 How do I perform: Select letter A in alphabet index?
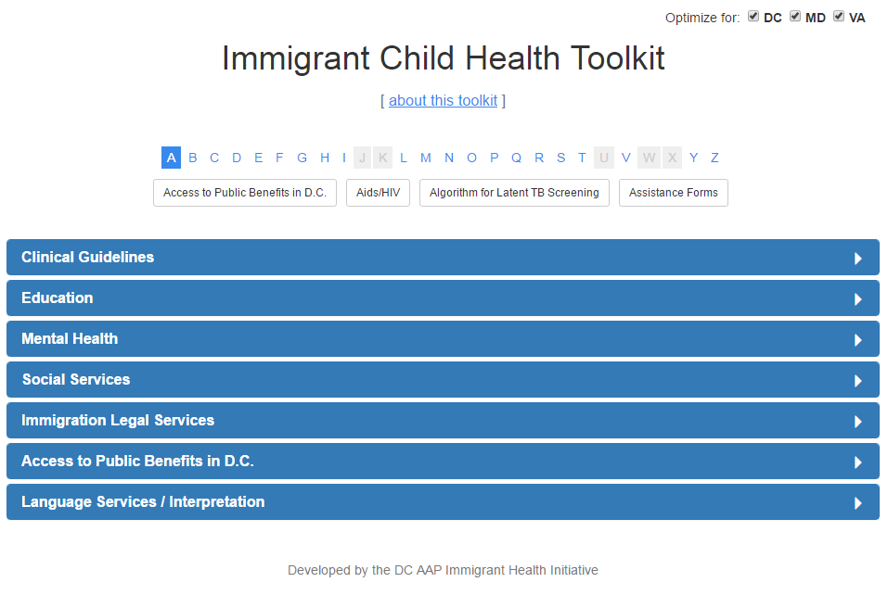(x=171, y=158)
